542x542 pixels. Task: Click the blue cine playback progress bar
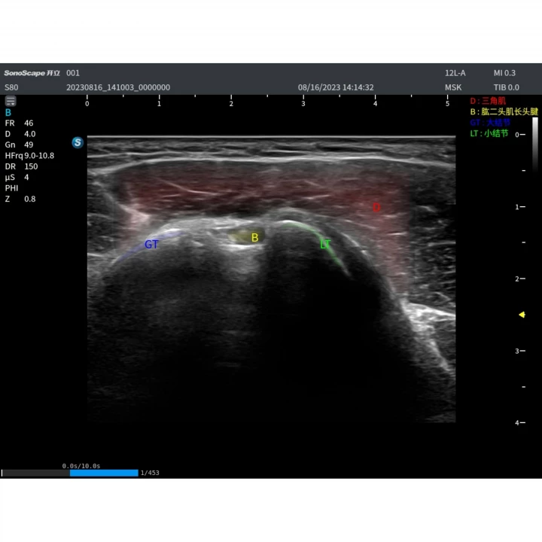pyautogui.click(x=104, y=473)
